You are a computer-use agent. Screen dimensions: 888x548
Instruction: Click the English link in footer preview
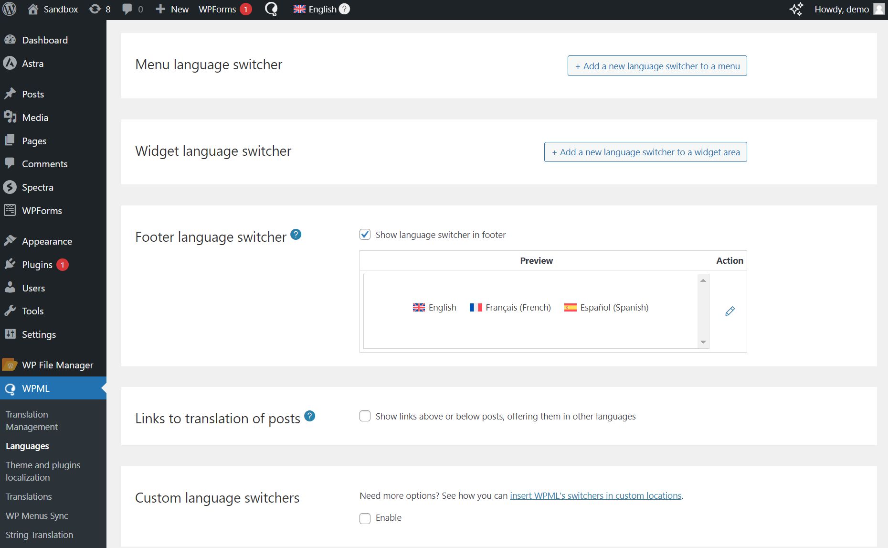pos(434,307)
